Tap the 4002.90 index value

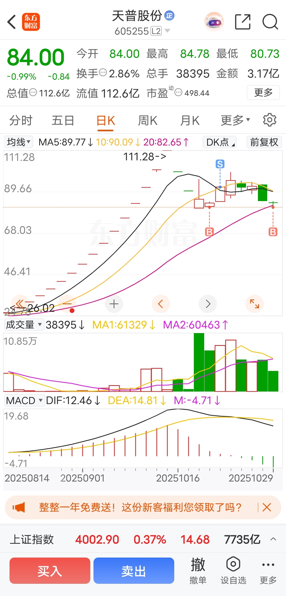[97, 539]
